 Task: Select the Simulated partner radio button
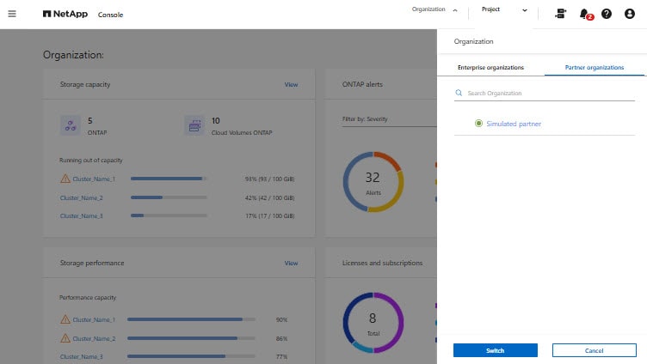coord(479,124)
